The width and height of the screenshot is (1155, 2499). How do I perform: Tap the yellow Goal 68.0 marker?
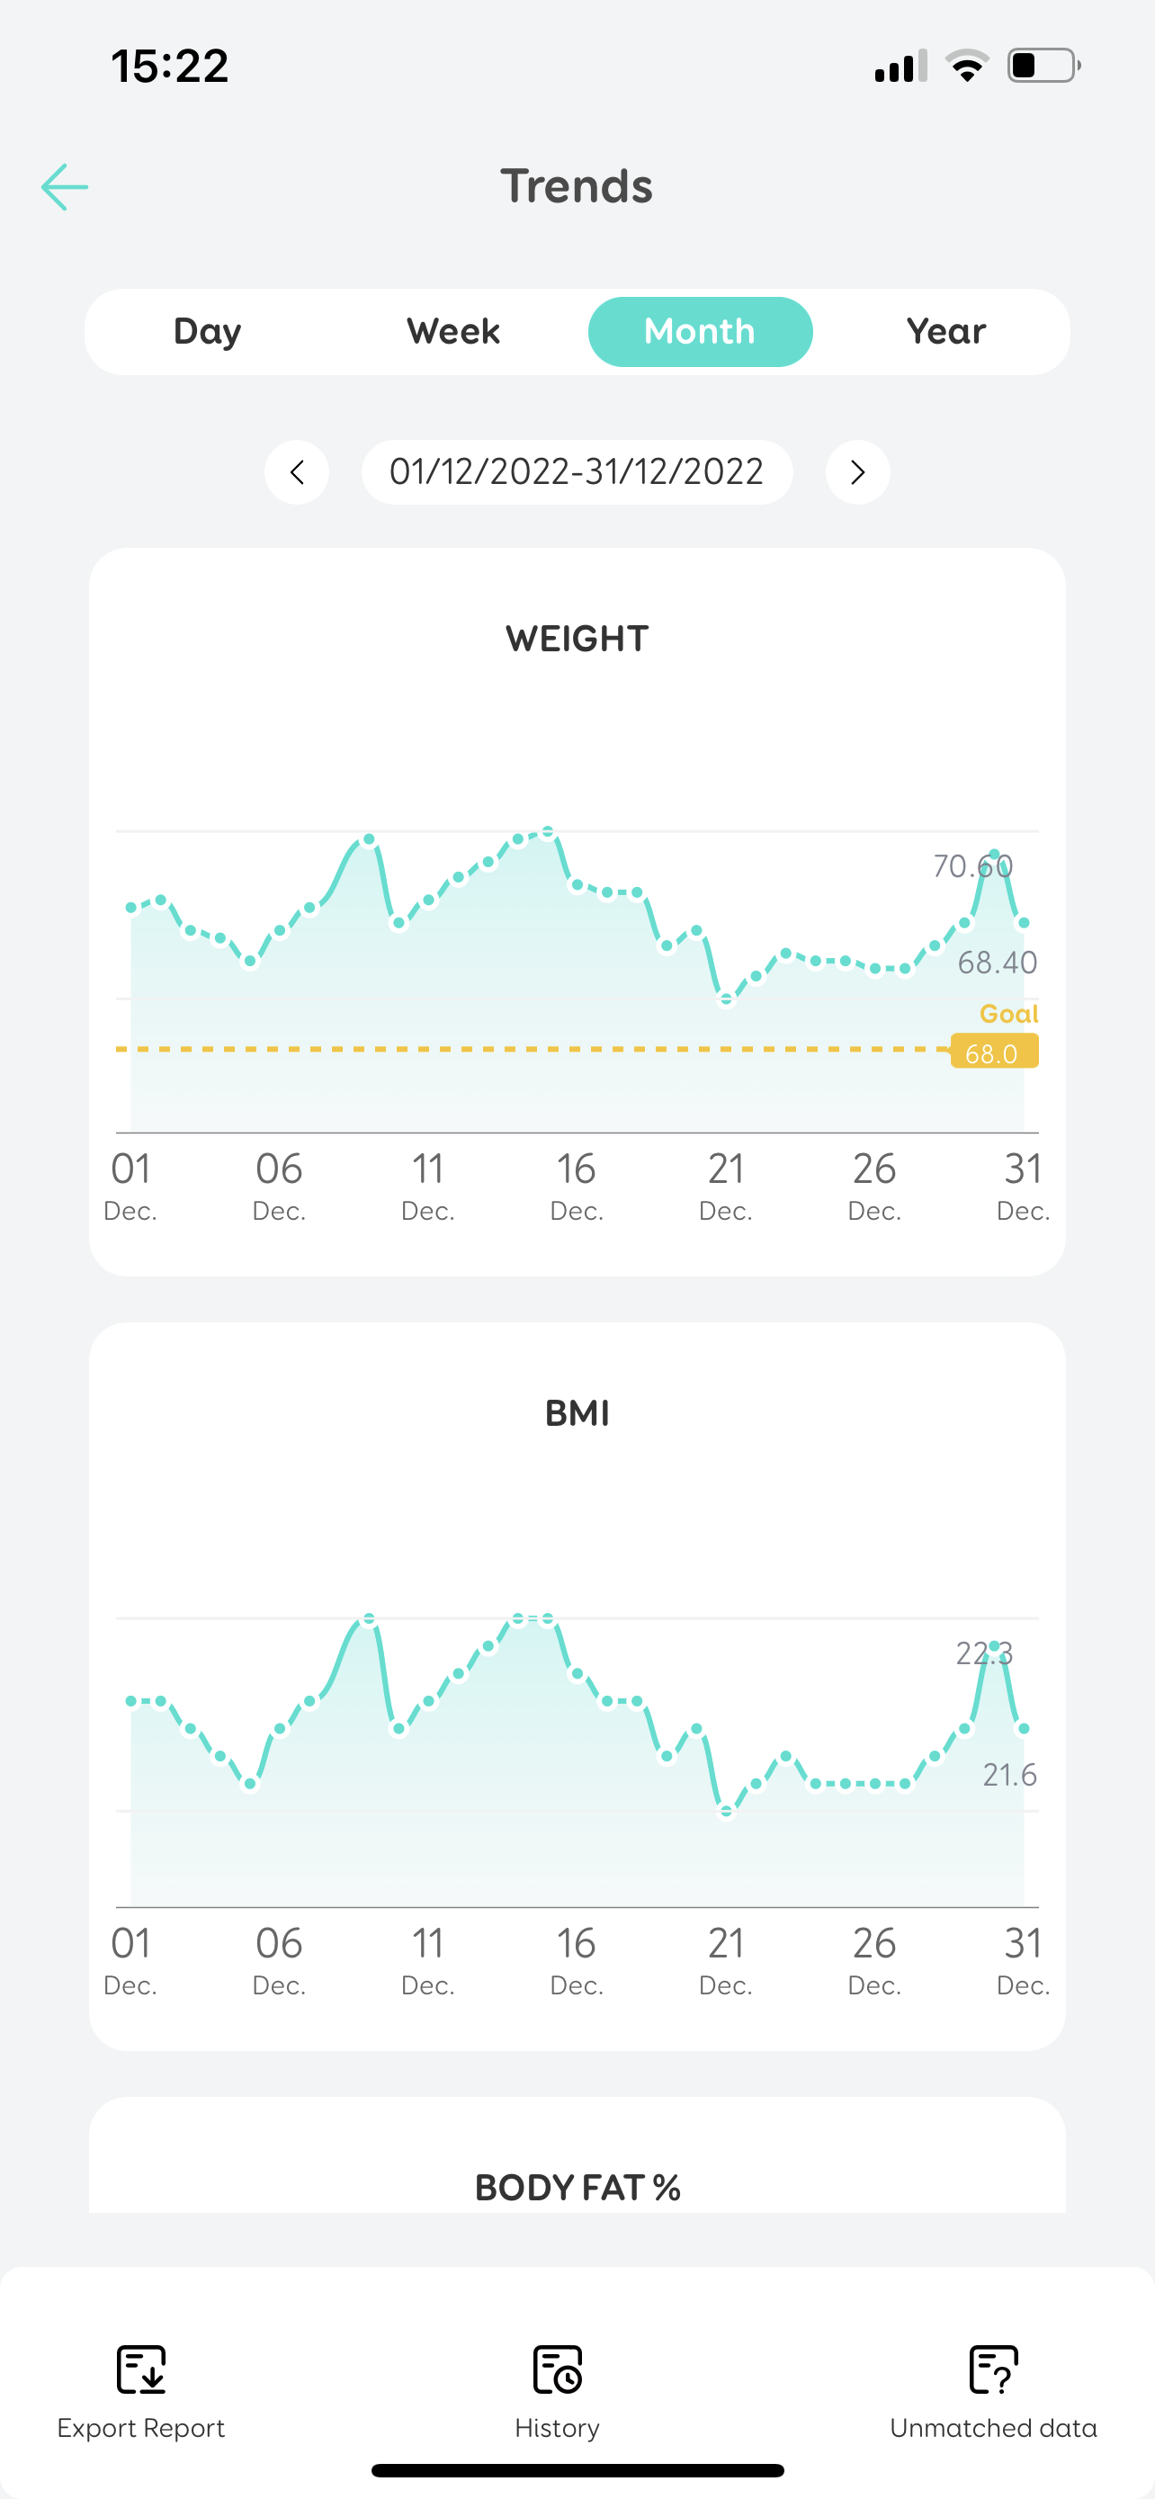[x=995, y=1051]
